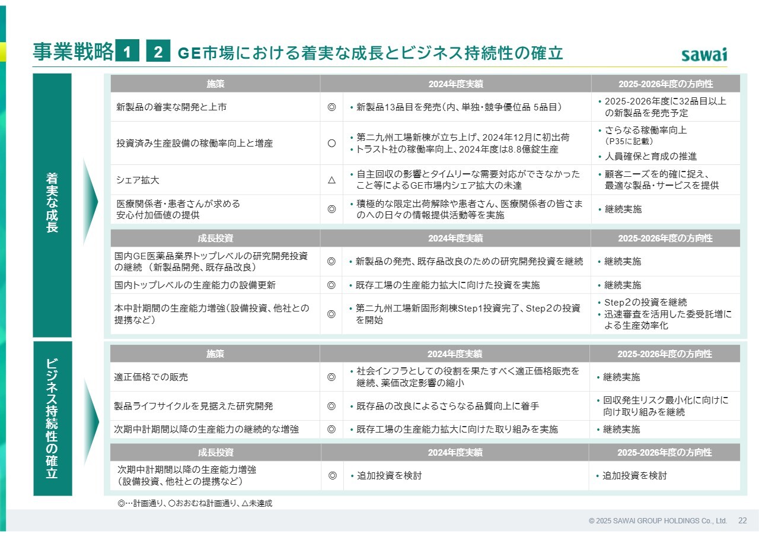This screenshot has width=759, height=537.
Task: Select 第二九州工場新固形剤棟Step1投資完了 text
Action: (x=439, y=308)
